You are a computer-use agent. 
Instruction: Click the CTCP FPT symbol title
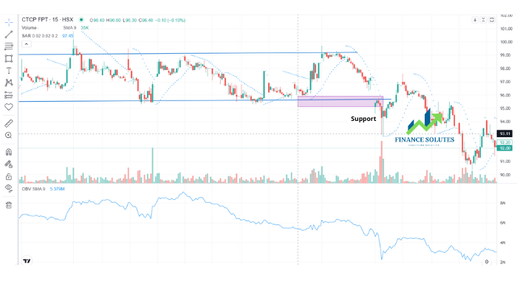coord(47,20)
